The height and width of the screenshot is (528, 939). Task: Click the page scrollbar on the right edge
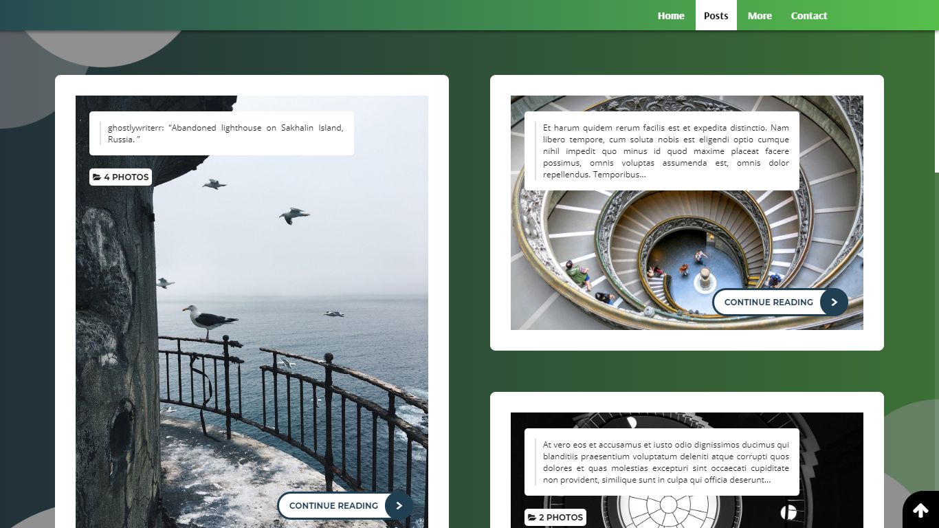pyautogui.click(x=936, y=100)
